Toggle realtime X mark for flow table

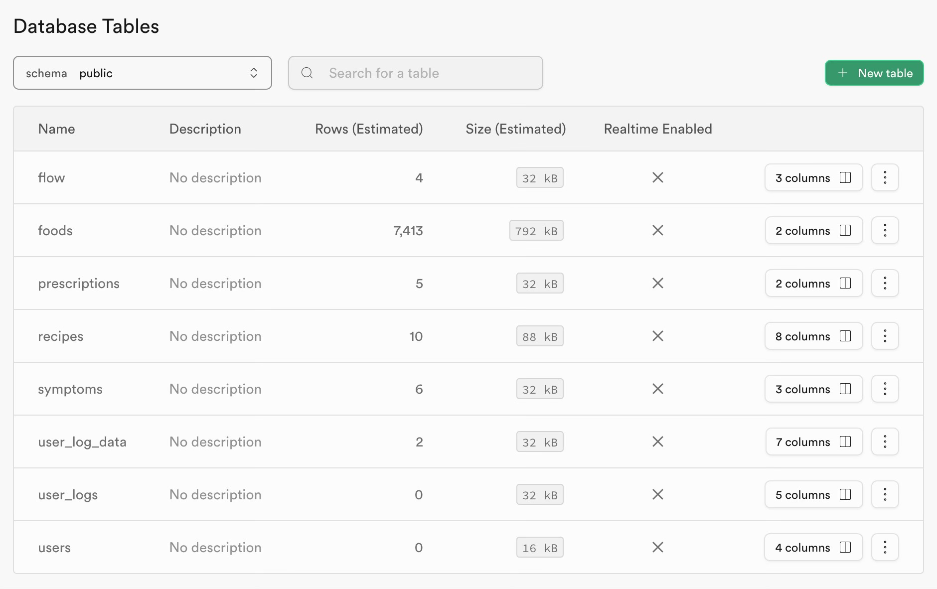coord(658,177)
